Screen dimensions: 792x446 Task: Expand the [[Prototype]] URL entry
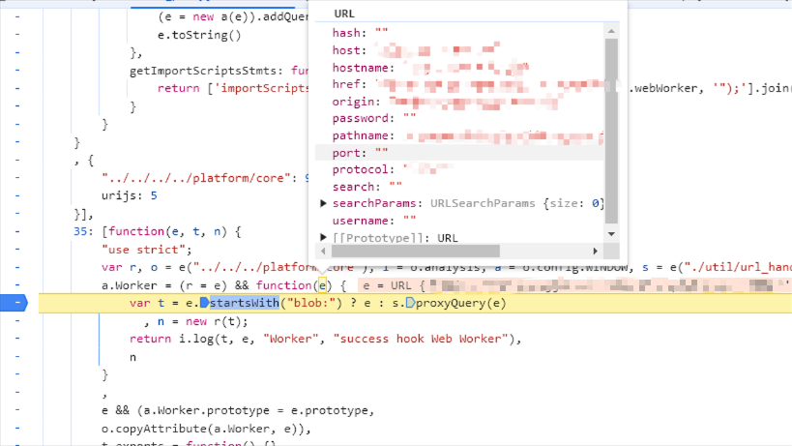pyautogui.click(x=324, y=237)
